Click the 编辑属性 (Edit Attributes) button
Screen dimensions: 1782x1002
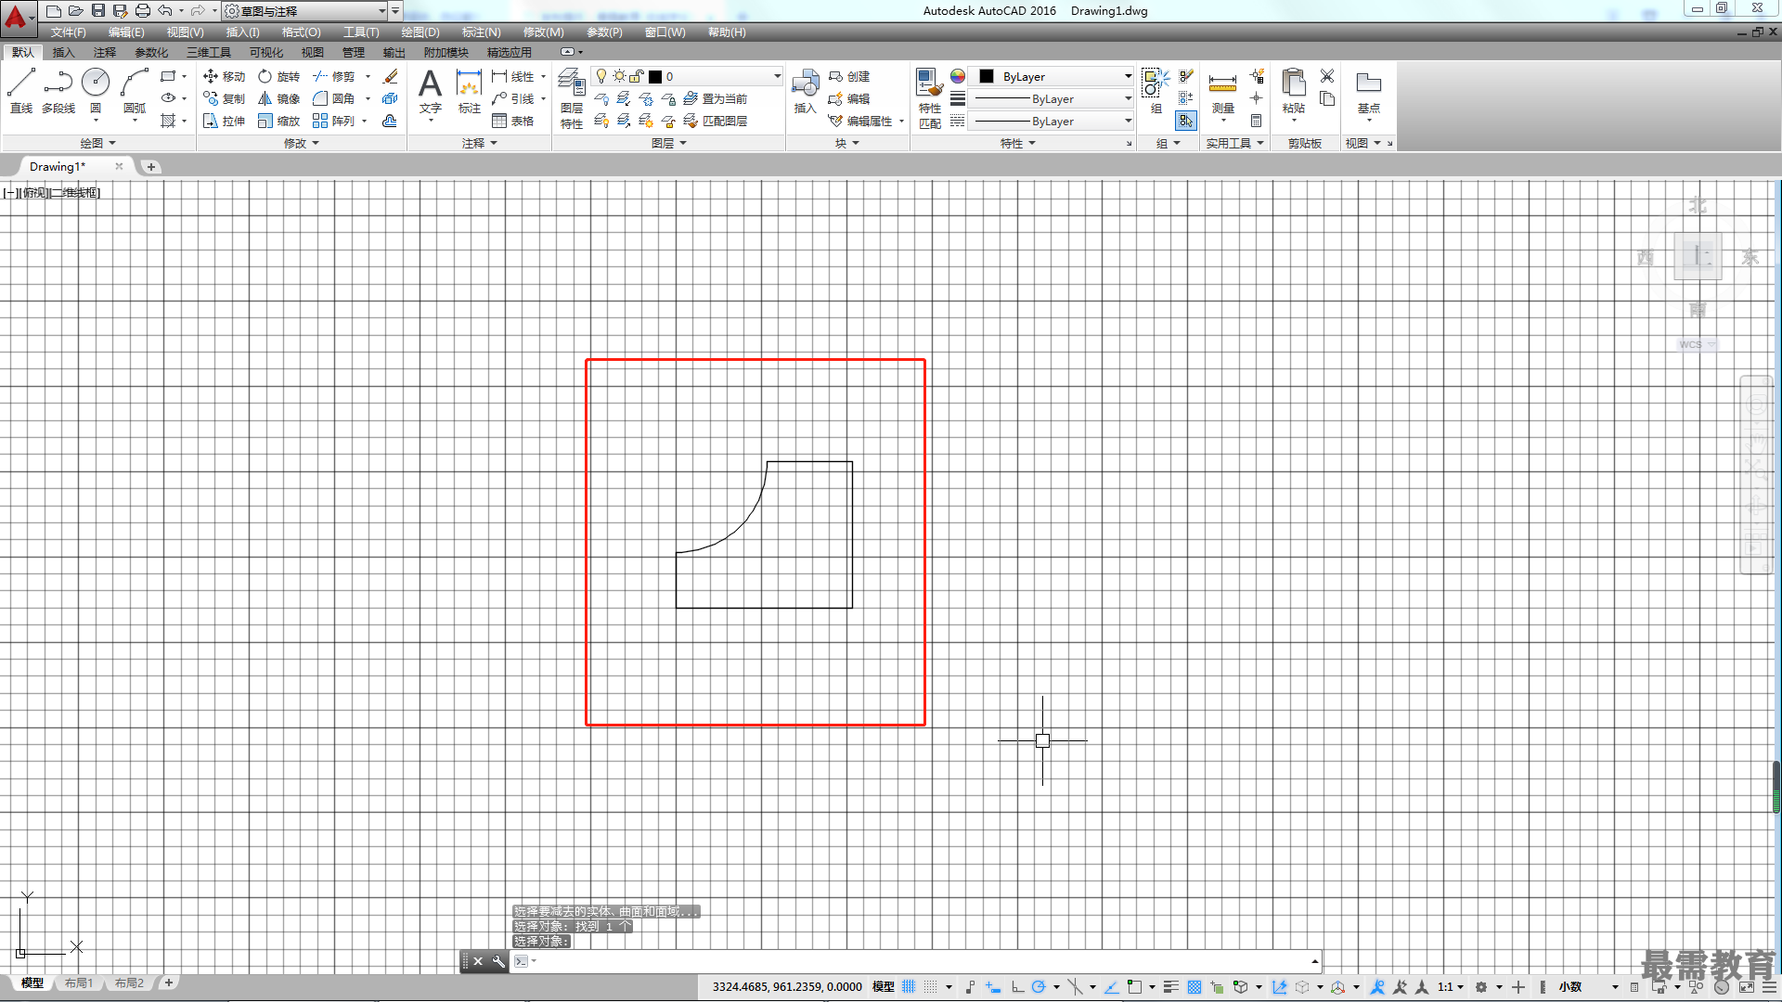tap(866, 121)
